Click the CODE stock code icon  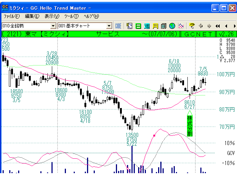pos(118,26)
